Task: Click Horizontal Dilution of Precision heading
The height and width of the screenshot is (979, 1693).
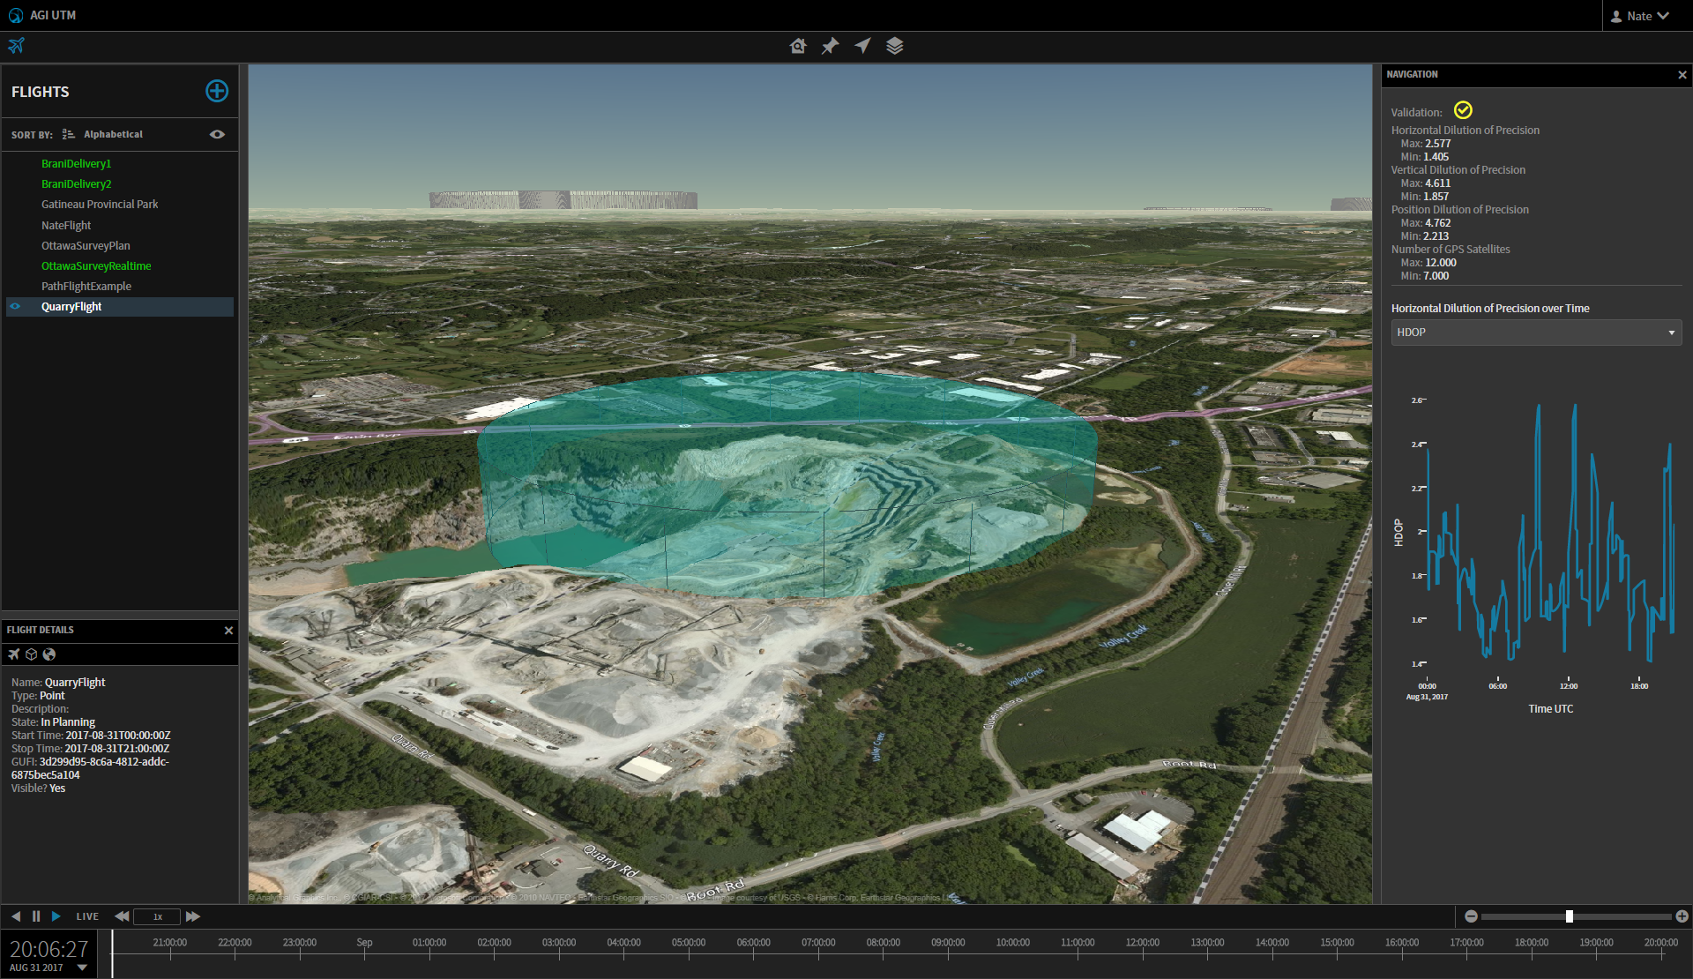Action: coord(1466,131)
